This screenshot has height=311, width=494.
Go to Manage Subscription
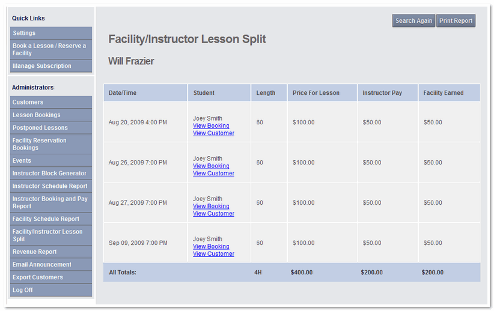51,66
